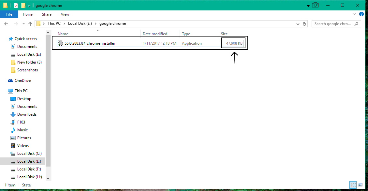Enable details view in the status bar
This screenshot has height=191, width=368.
click(353, 185)
